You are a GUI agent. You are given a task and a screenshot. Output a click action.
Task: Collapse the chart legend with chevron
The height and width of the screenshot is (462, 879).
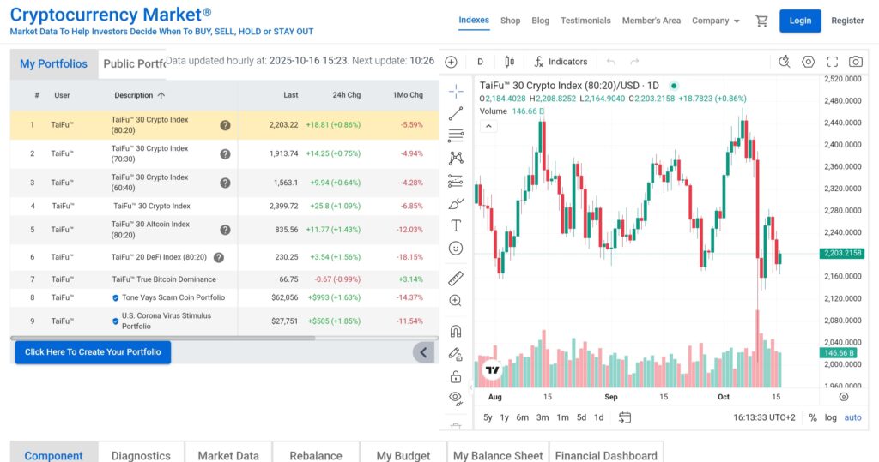[x=488, y=126]
